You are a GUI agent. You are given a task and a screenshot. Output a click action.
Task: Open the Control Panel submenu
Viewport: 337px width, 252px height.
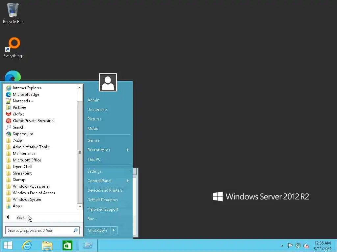(108, 181)
